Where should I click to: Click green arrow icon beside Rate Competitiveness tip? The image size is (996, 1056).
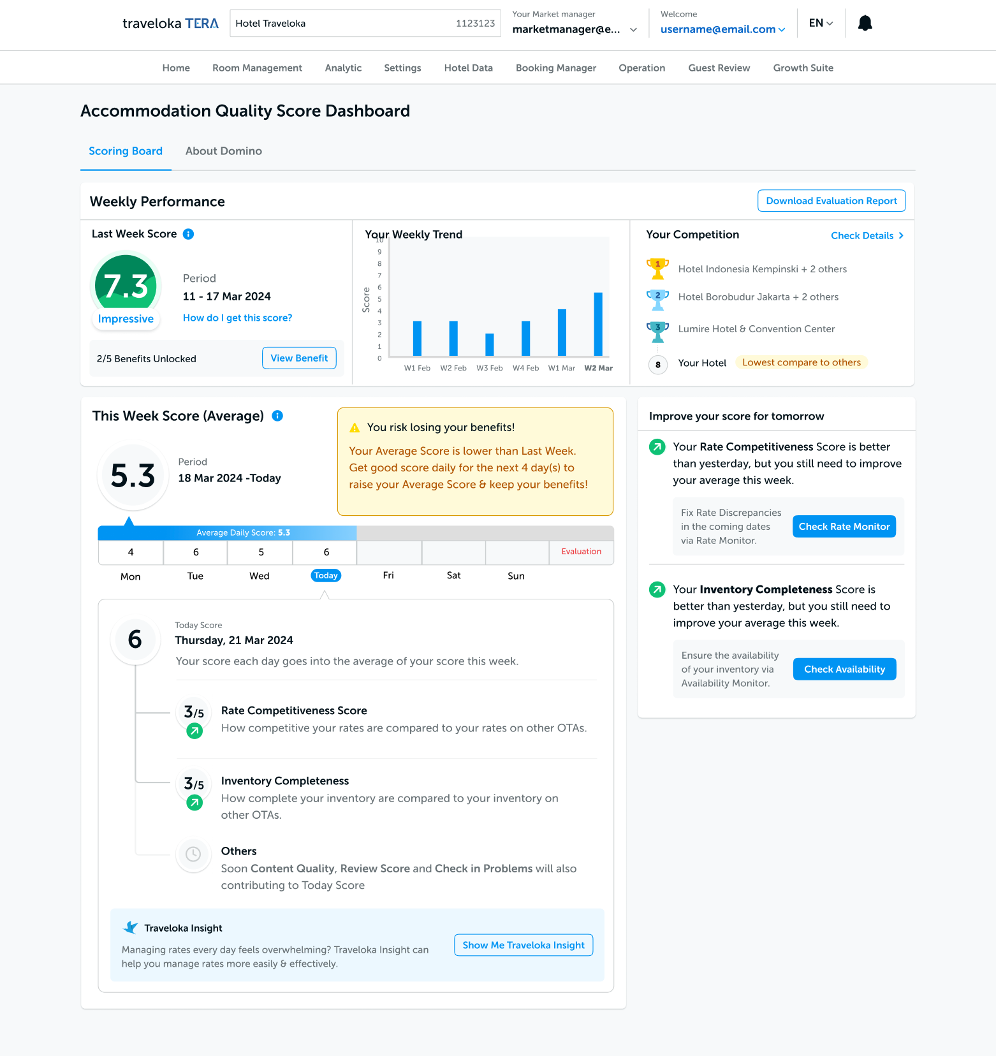657,447
